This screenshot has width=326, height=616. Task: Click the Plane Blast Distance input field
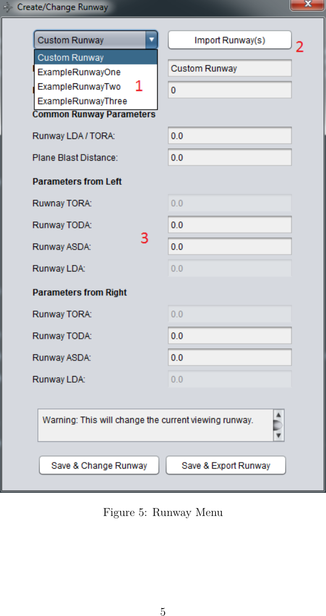[x=229, y=157]
